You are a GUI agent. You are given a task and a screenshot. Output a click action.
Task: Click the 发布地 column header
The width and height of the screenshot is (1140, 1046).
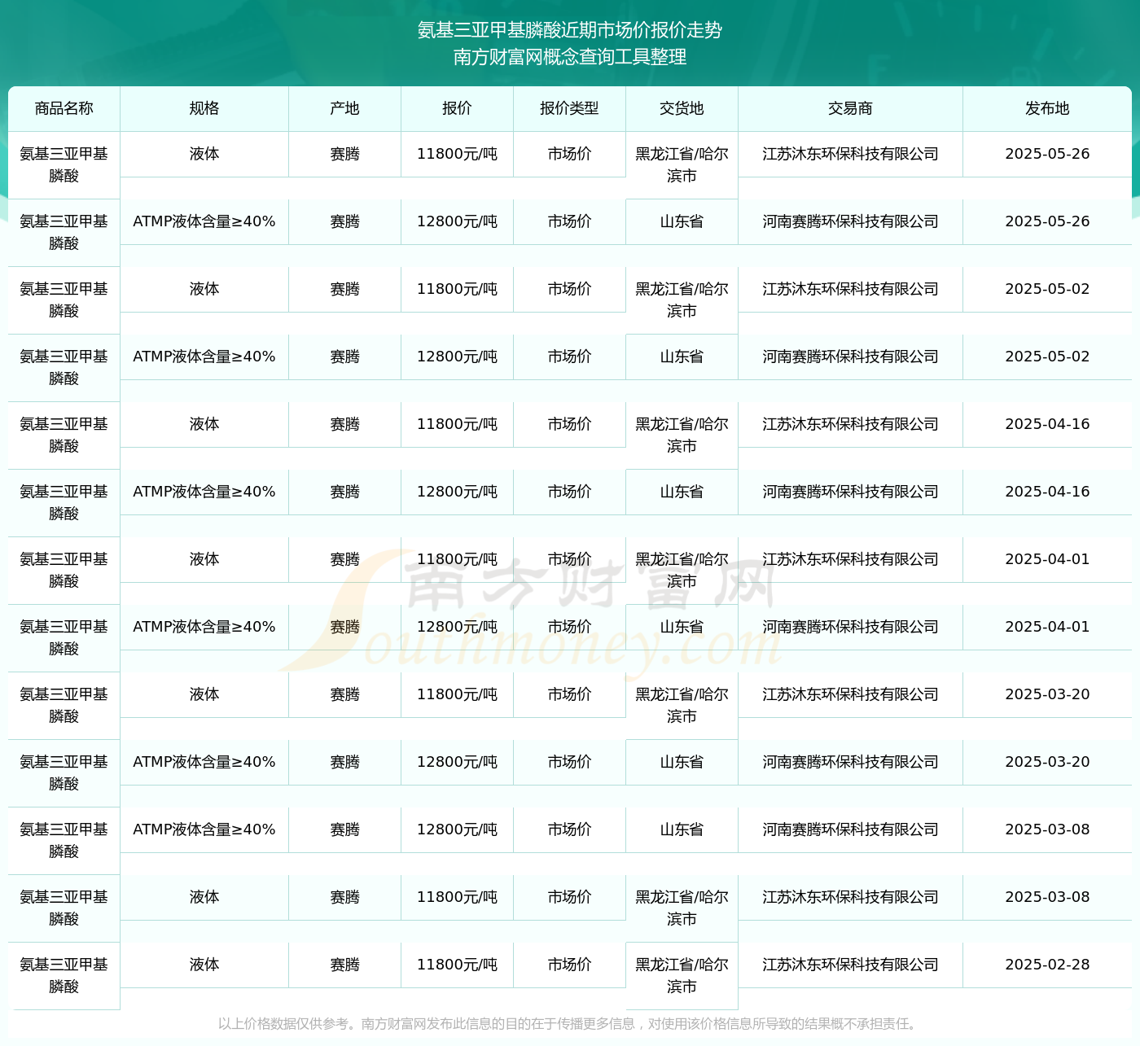1047,108
